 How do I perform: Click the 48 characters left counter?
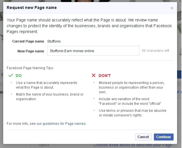point(155,51)
